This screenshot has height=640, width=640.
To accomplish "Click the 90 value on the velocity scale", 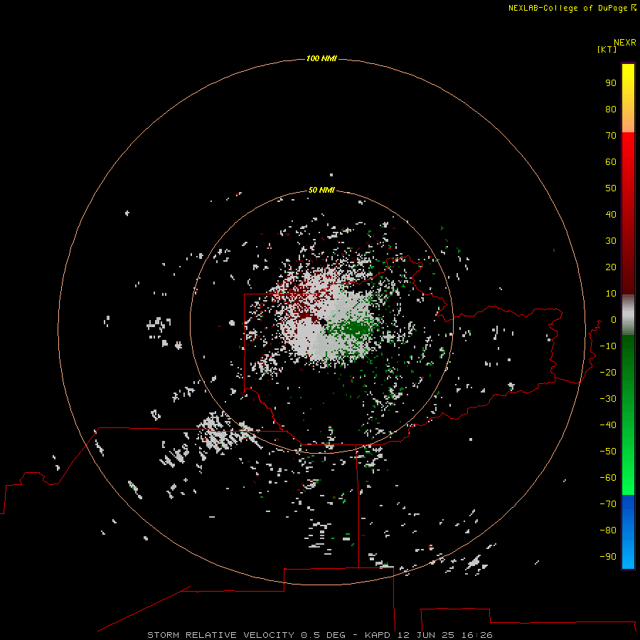I will click(x=611, y=83).
